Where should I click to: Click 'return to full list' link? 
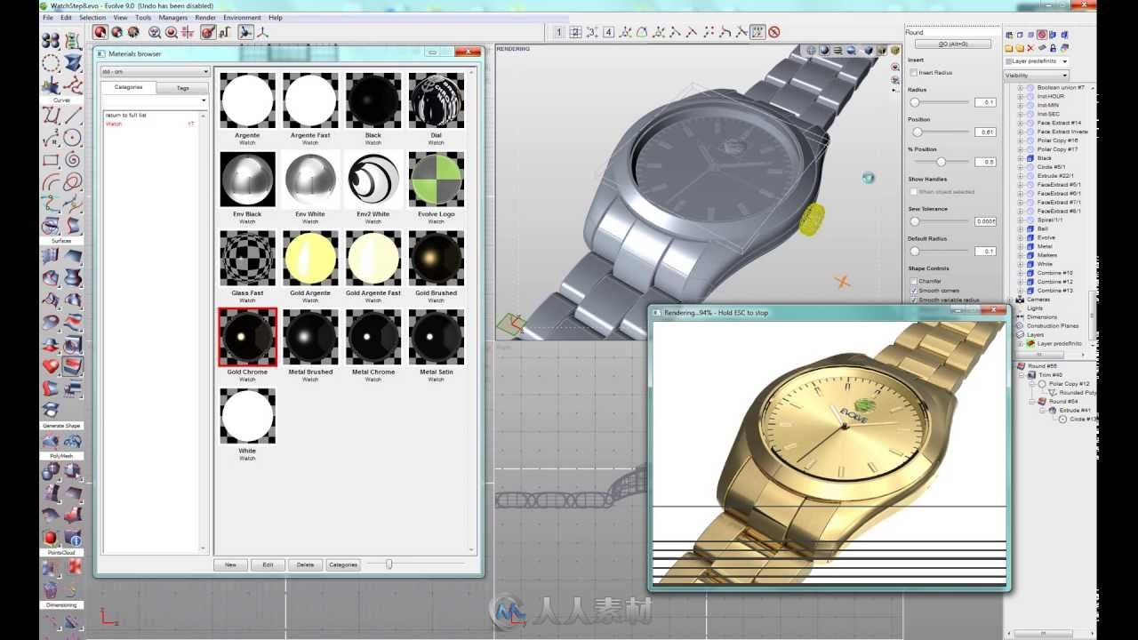pyautogui.click(x=125, y=116)
